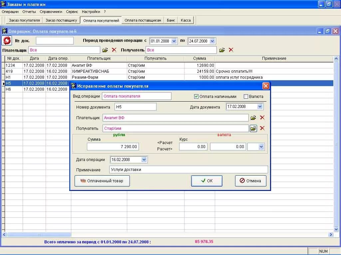Open folder icon next to main Плательщик filter
This screenshot has height=255, width=341.
pos(105,50)
